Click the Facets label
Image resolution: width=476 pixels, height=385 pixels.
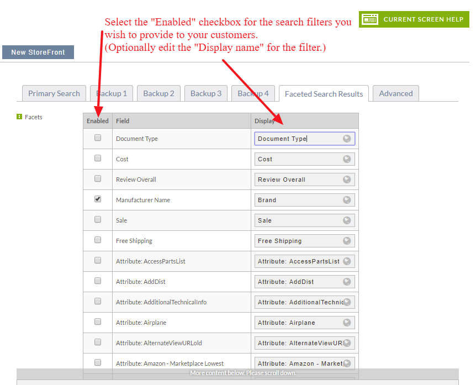33,117
